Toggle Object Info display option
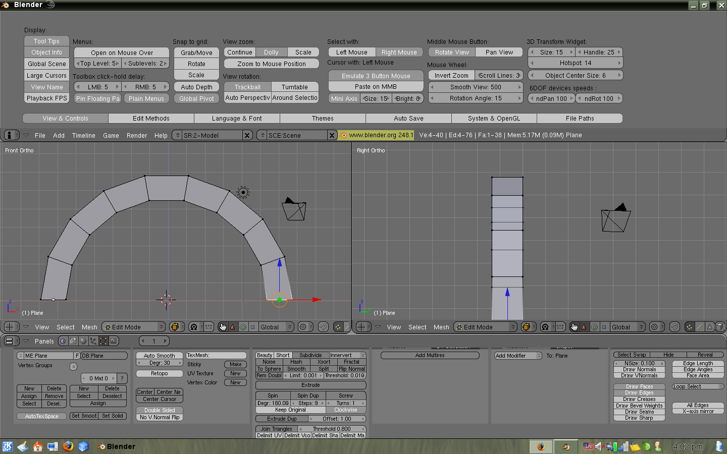Viewport: 727px width, 454px height. [46, 52]
